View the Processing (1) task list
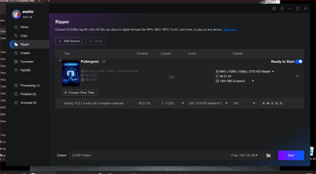 [30, 85]
